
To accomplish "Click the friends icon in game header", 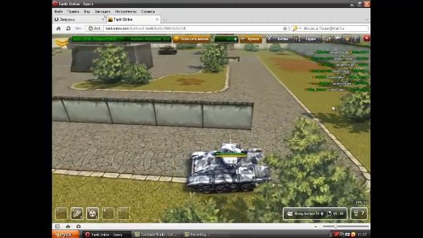I will pyautogui.click(x=328, y=39).
